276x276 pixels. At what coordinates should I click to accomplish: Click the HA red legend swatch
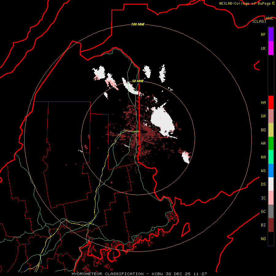coord(271,102)
